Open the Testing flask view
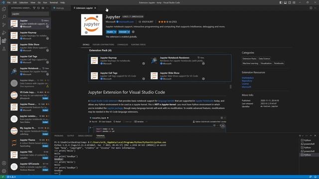The width and height of the screenshot is (319, 179). (4, 49)
